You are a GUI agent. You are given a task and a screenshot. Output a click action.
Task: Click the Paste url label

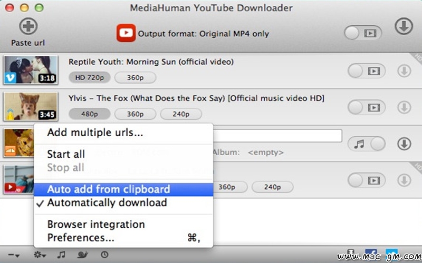(28, 43)
